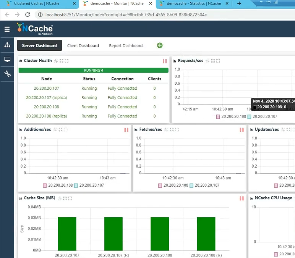Open the Client Dashboard tab

point(83,46)
